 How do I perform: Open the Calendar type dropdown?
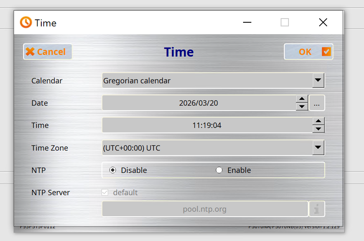click(318, 80)
